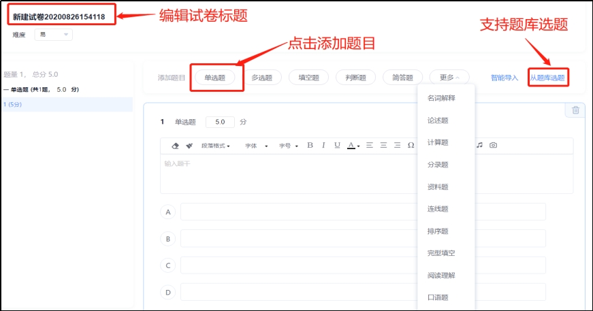593x311 pixels.
Task: Click the 从题库选题 link
Action: tap(547, 78)
